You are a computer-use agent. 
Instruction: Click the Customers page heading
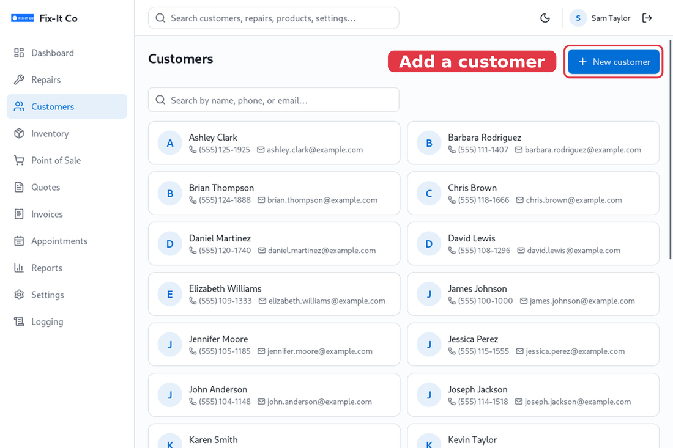pyautogui.click(x=180, y=59)
